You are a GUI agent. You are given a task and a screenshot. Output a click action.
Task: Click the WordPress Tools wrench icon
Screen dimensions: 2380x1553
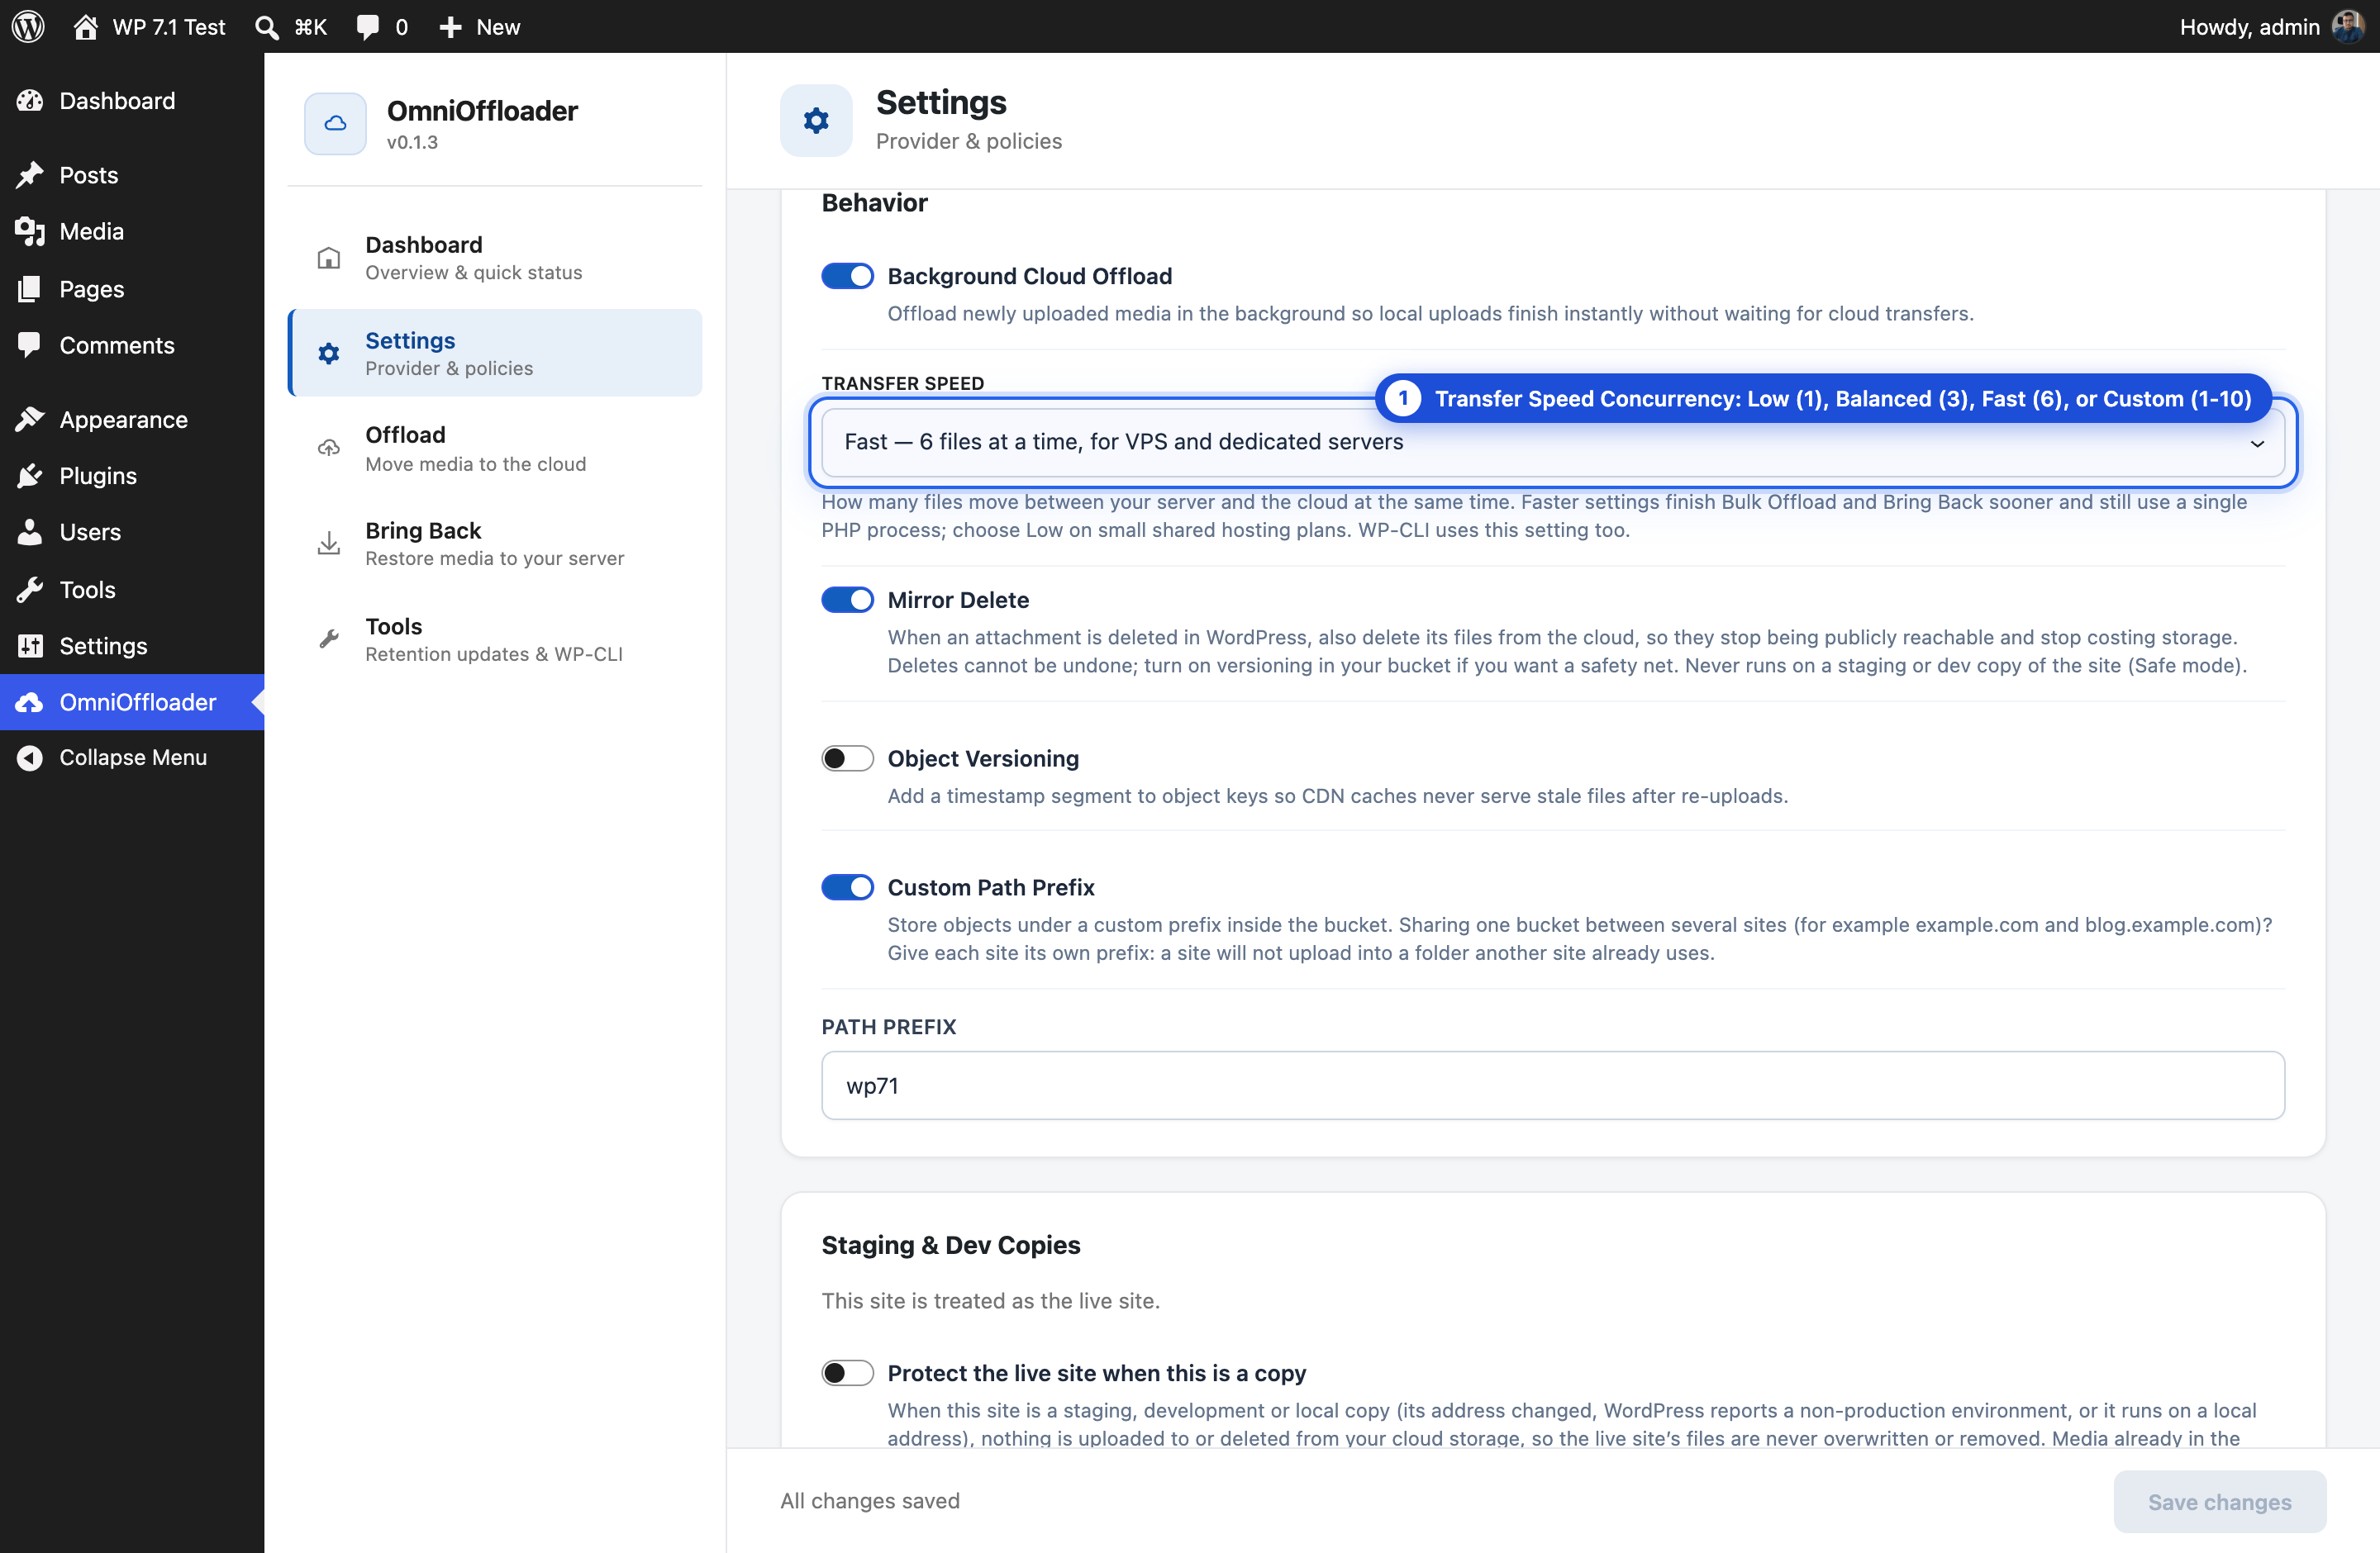30,590
